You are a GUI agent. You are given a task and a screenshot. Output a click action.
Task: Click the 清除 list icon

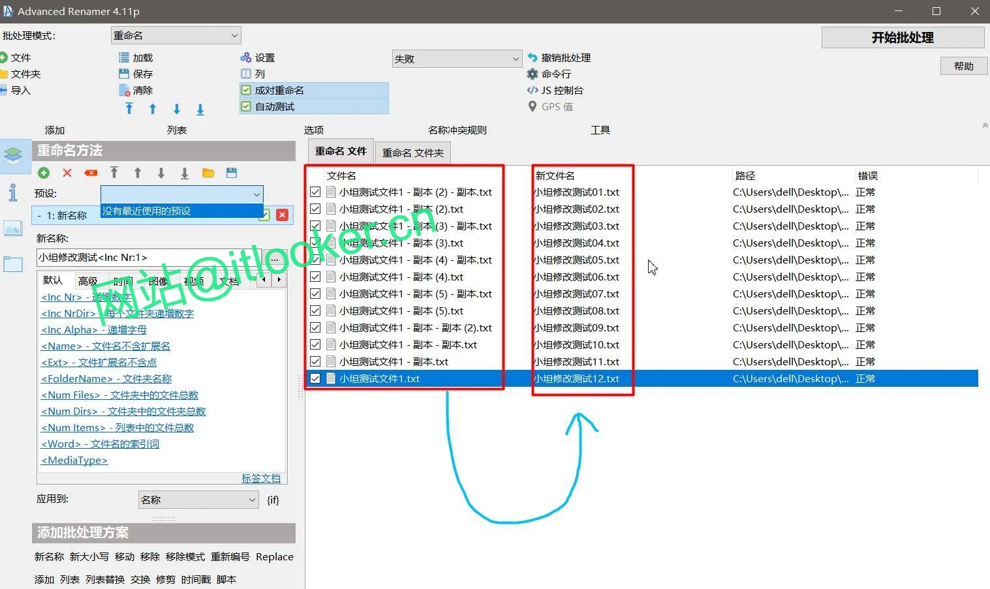124,90
